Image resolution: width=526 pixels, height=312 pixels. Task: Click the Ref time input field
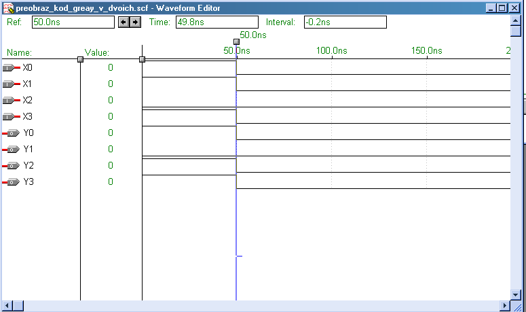click(x=73, y=22)
